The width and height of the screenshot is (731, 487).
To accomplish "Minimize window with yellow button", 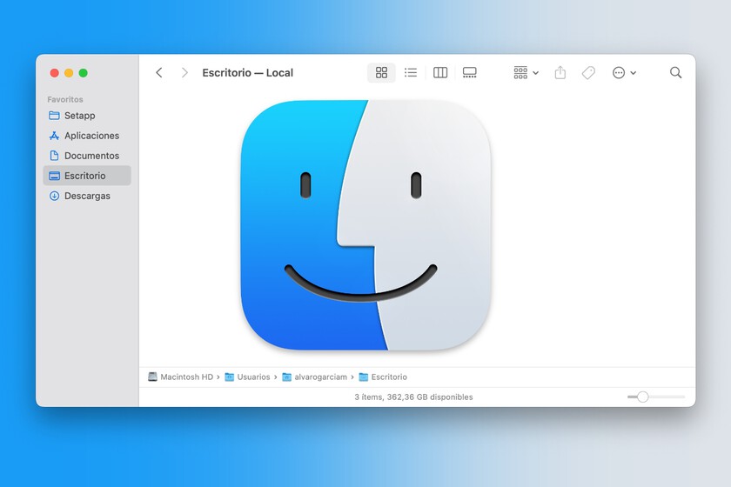I will tap(69, 73).
